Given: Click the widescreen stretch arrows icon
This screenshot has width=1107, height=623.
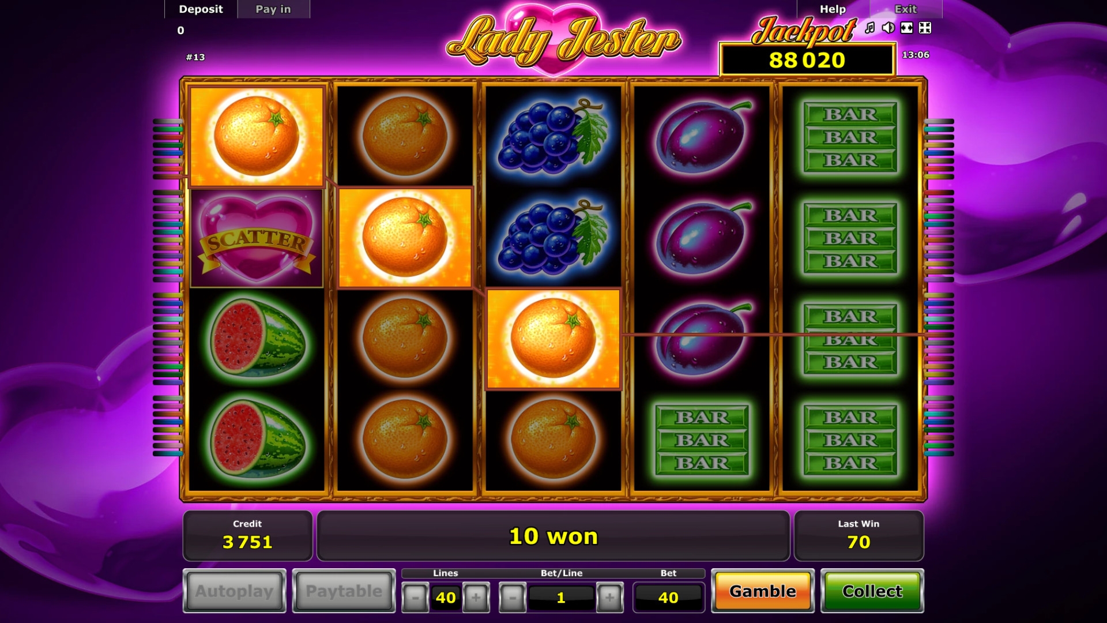Looking at the screenshot, I should click(x=907, y=28).
